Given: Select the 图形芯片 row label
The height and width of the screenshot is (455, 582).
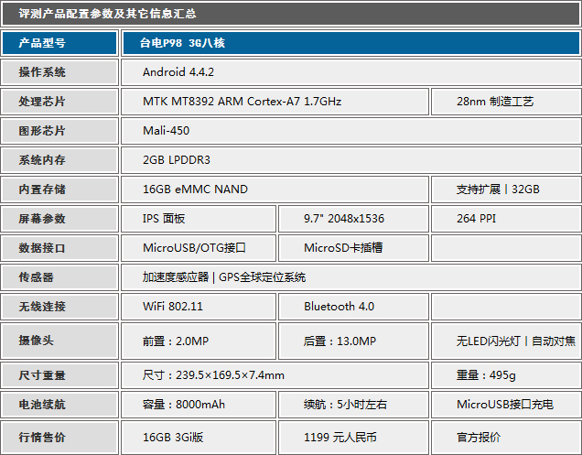Looking at the screenshot, I should point(59,131).
